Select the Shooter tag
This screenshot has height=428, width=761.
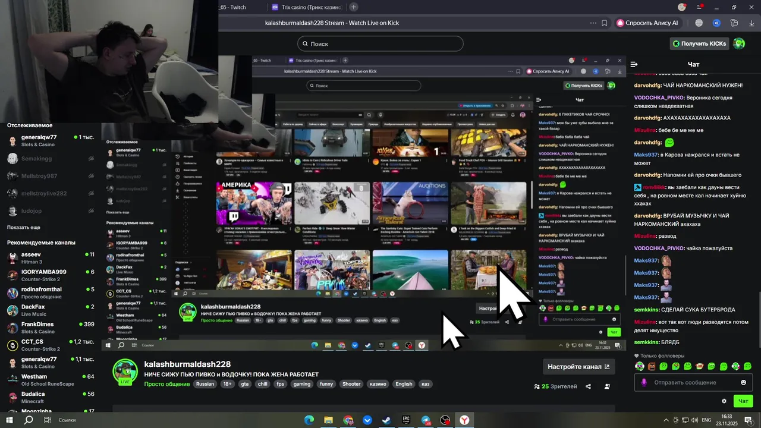click(351, 384)
